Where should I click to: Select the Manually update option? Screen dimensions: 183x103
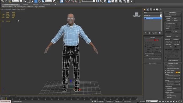(x=166, y=98)
